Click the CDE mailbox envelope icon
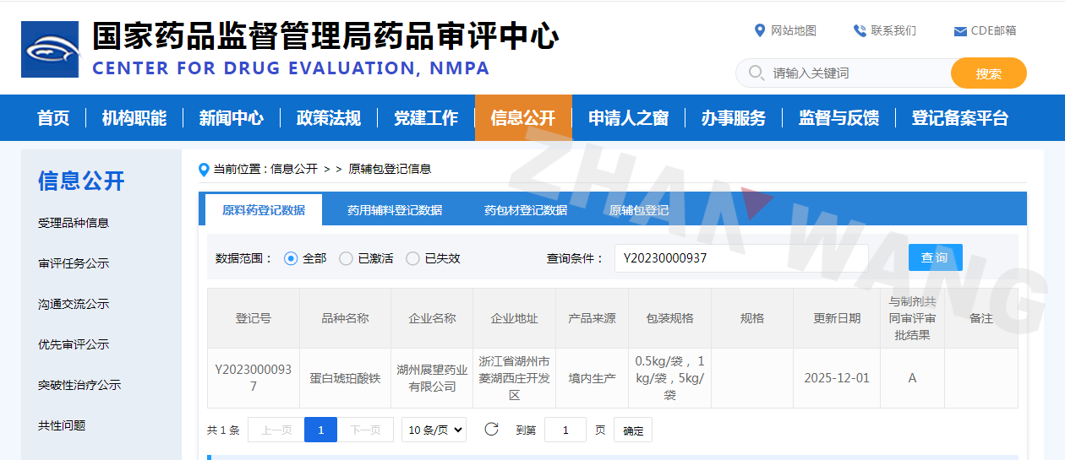The height and width of the screenshot is (460, 1065). tap(960, 31)
